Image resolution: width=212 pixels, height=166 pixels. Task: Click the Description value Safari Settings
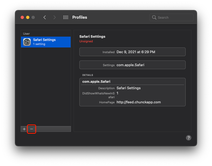129,88
